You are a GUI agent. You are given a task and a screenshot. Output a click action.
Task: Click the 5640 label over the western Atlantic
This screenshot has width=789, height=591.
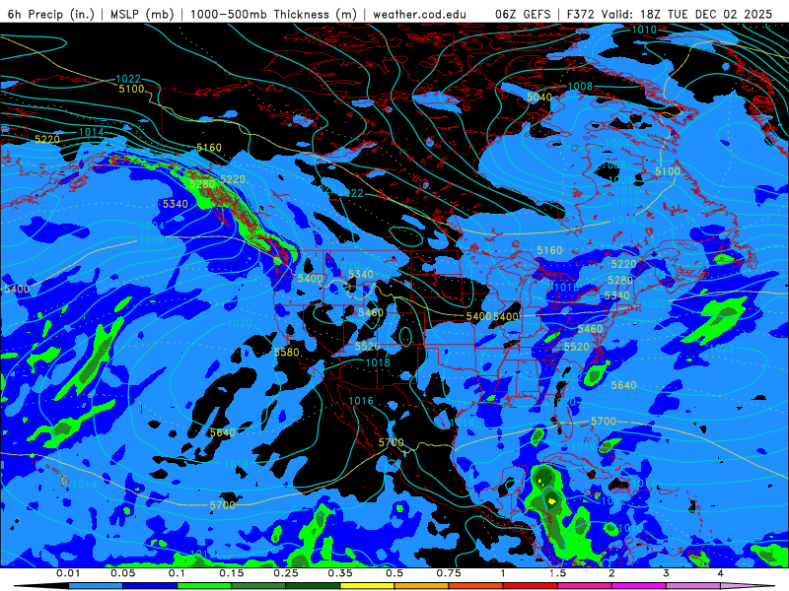pos(623,385)
